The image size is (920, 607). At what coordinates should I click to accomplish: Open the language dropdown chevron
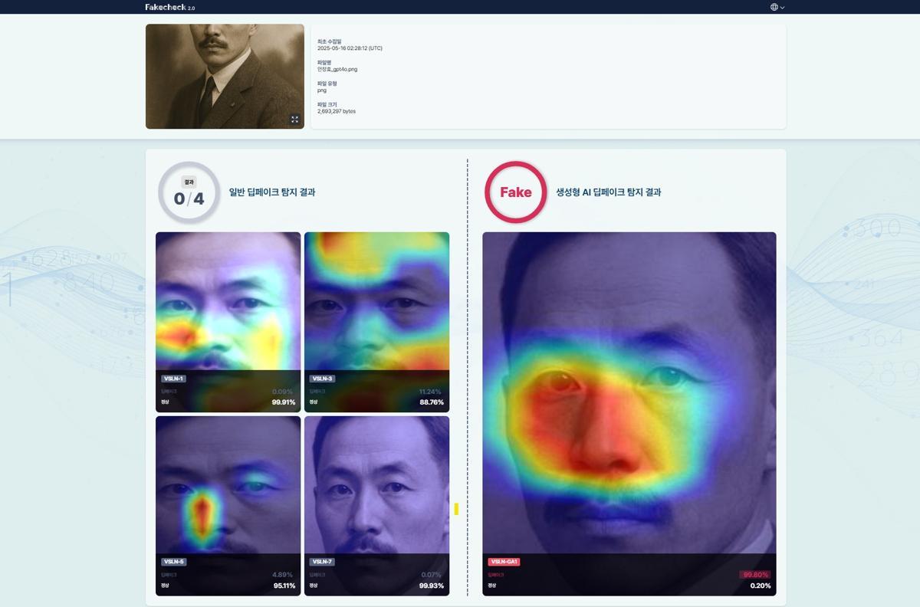pyautogui.click(x=782, y=8)
